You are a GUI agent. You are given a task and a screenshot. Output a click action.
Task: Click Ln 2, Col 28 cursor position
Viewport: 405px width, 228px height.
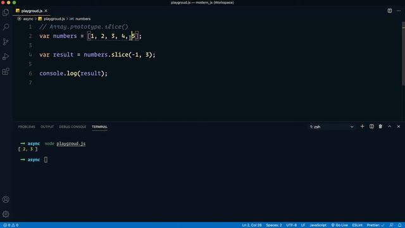(252, 225)
